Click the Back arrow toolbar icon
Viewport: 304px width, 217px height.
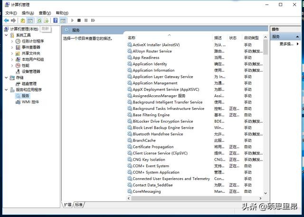pos(6,20)
